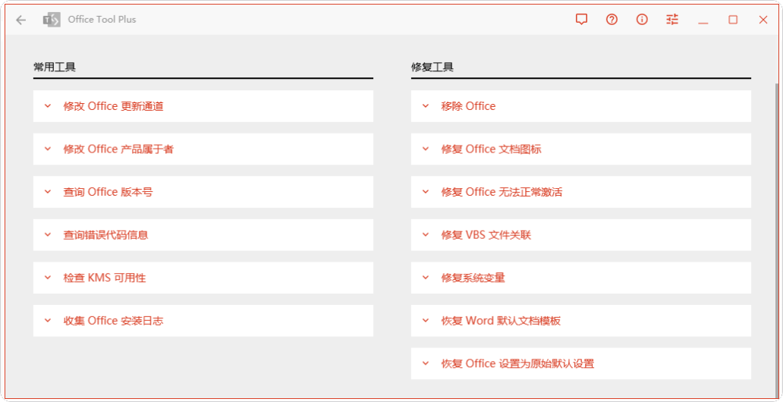The height and width of the screenshot is (402, 783).
Task: Click the 恢复 Word 默认文档模板 label
Action: (x=501, y=321)
